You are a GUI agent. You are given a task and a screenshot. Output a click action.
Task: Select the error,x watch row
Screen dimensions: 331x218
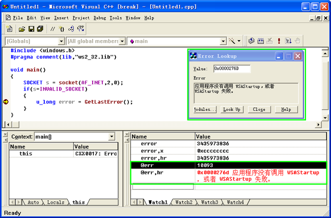click(229, 151)
